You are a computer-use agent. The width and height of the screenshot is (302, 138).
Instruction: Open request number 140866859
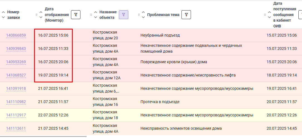(x=16, y=35)
